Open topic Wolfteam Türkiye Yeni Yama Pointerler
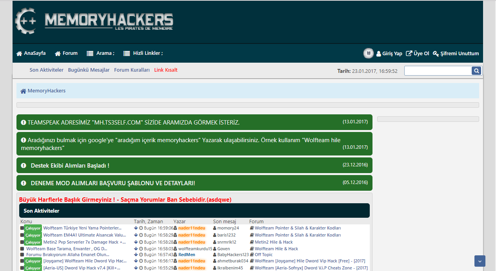Viewport: 496px width, 271px height. pos(82,228)
